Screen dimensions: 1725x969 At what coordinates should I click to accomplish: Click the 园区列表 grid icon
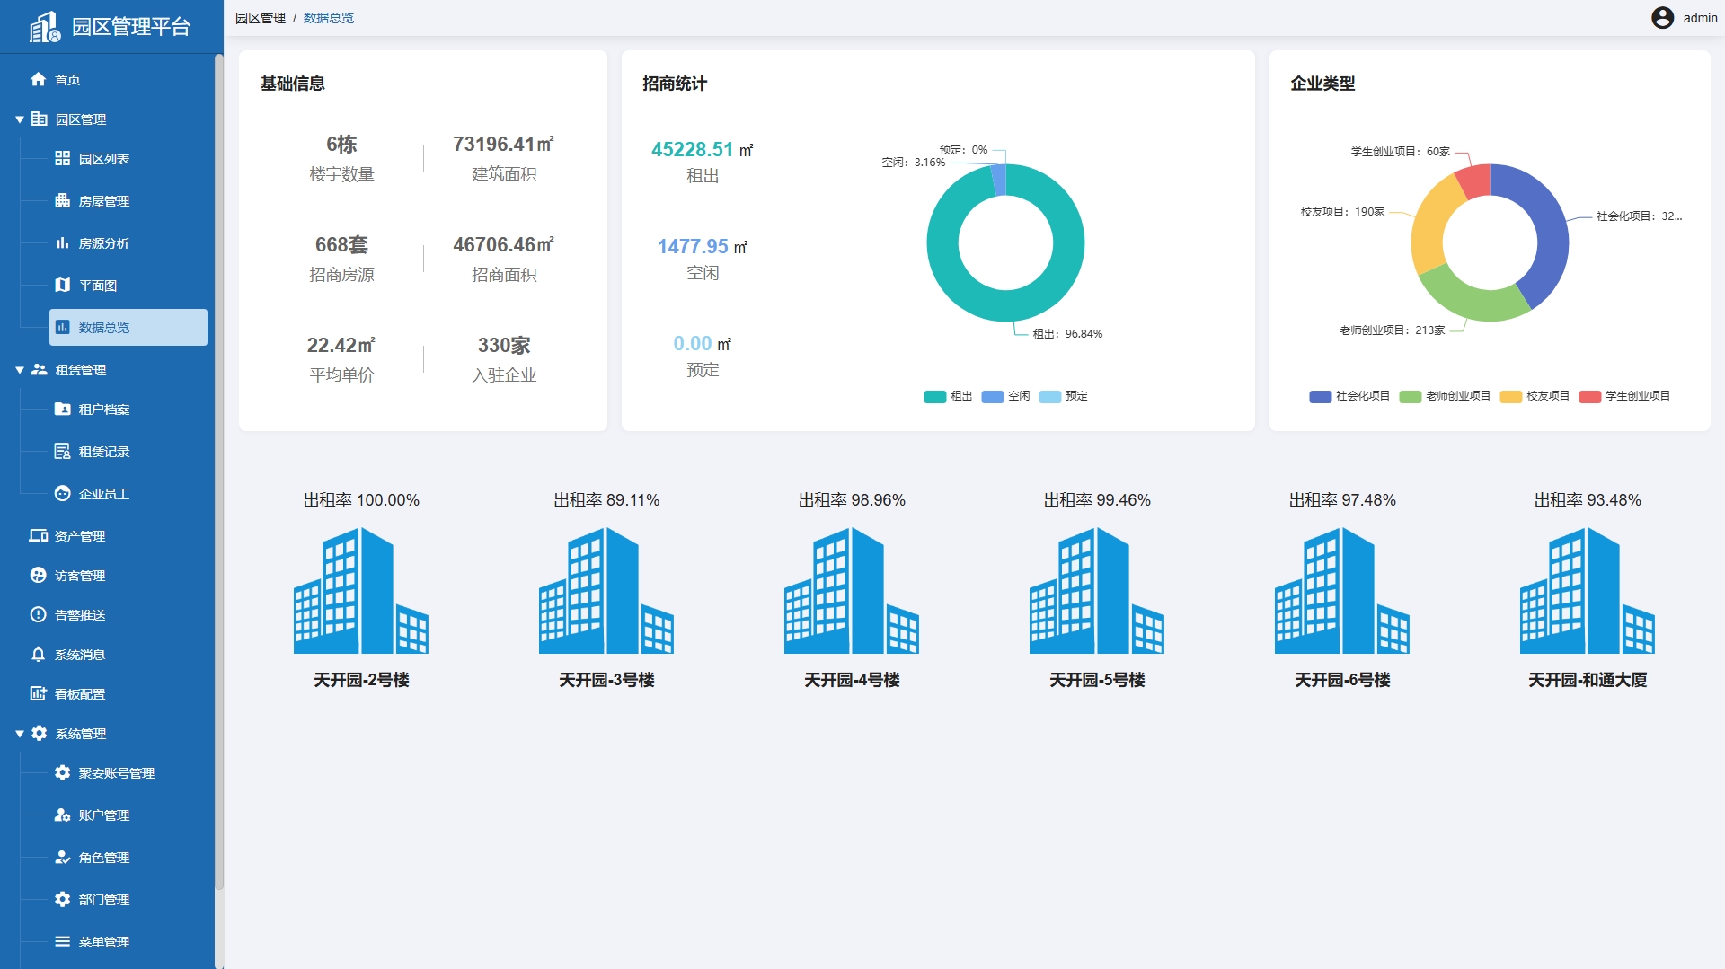pyautogui.click(x=62, y=159)
